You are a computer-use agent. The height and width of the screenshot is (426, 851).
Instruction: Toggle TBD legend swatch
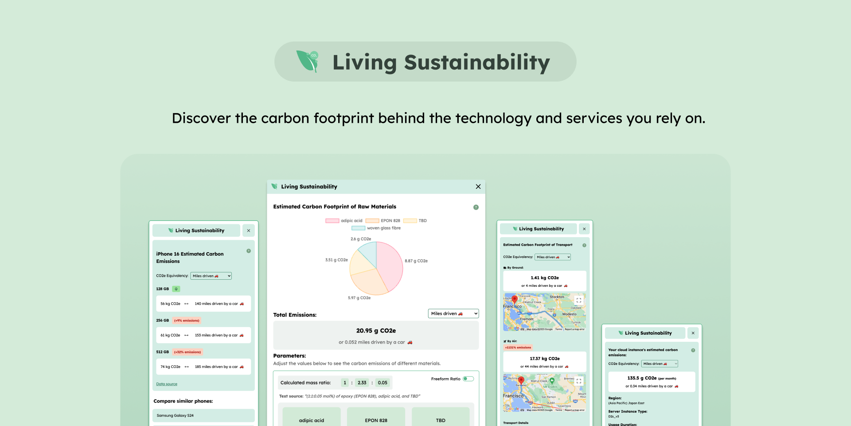410,221
